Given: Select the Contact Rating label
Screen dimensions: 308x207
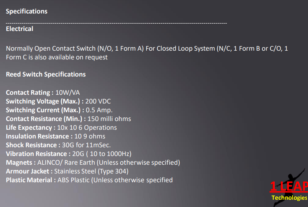Looking at the screenshot, I should coord(28,93).
